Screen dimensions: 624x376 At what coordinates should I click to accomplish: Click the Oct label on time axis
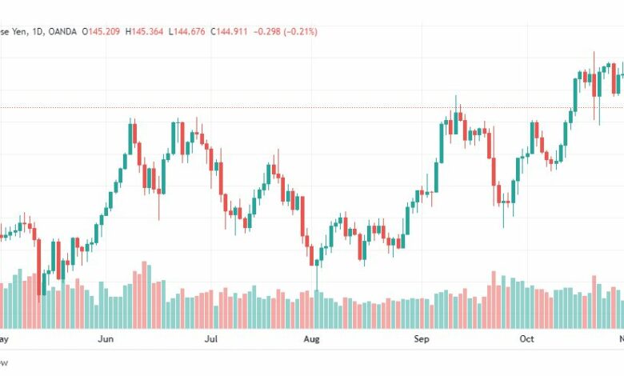pyautogui.click(x=526, y=339)
